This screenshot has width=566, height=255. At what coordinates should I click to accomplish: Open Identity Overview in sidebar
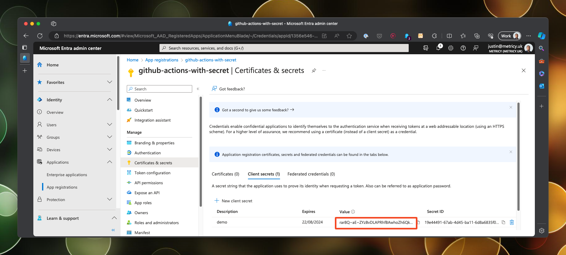[x=55, y=113]
